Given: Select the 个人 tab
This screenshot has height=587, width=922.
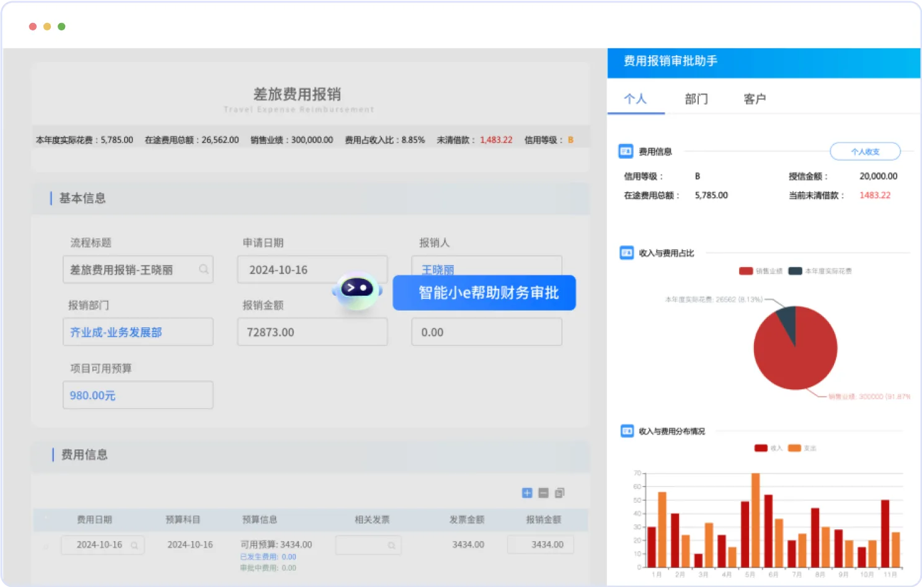Looking at the screenshot, I should [635, 99].
